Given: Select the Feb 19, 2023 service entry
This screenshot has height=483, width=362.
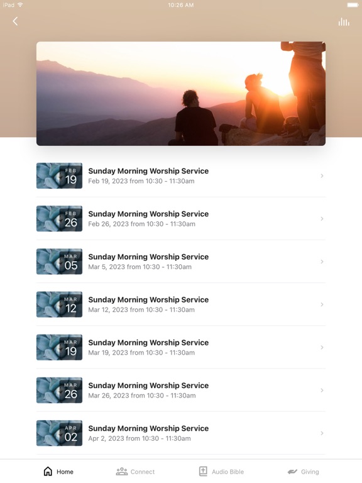Looking at the screenshot, I should (181, 175).
